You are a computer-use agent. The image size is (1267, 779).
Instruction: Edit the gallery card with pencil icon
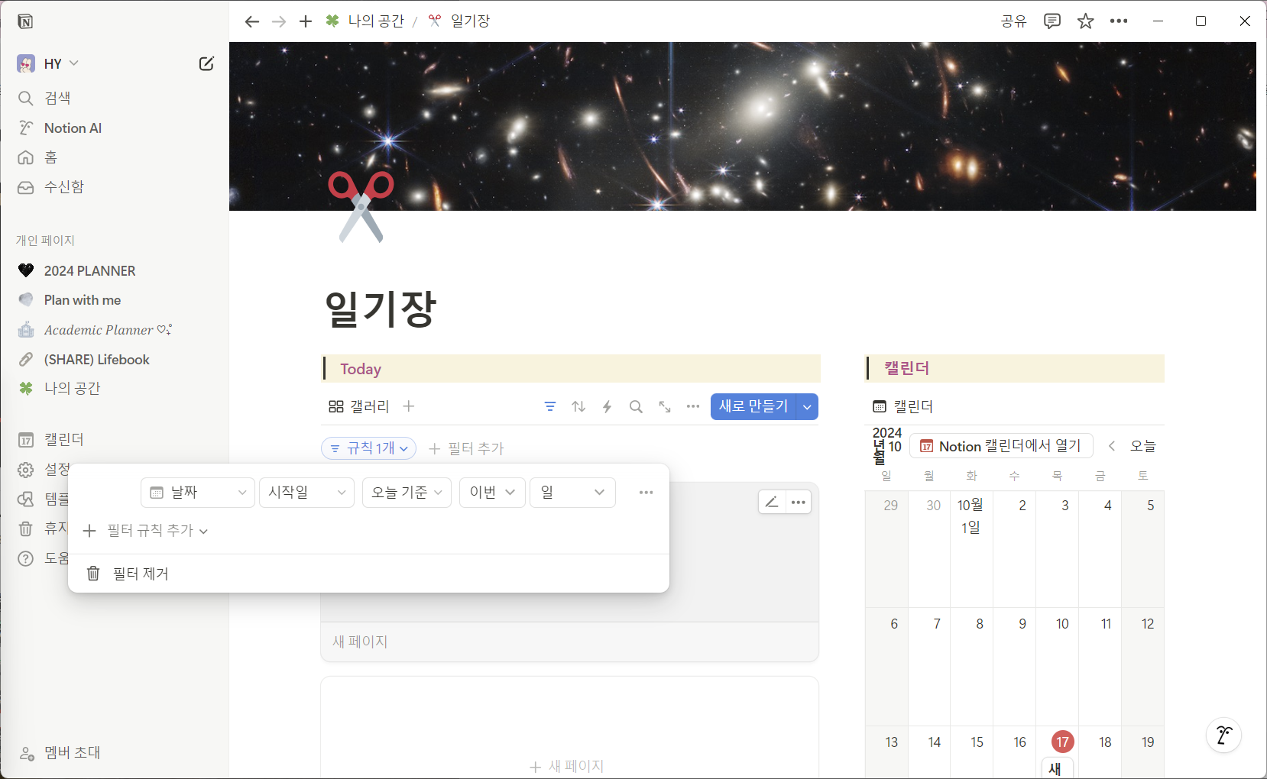[772, 502]
